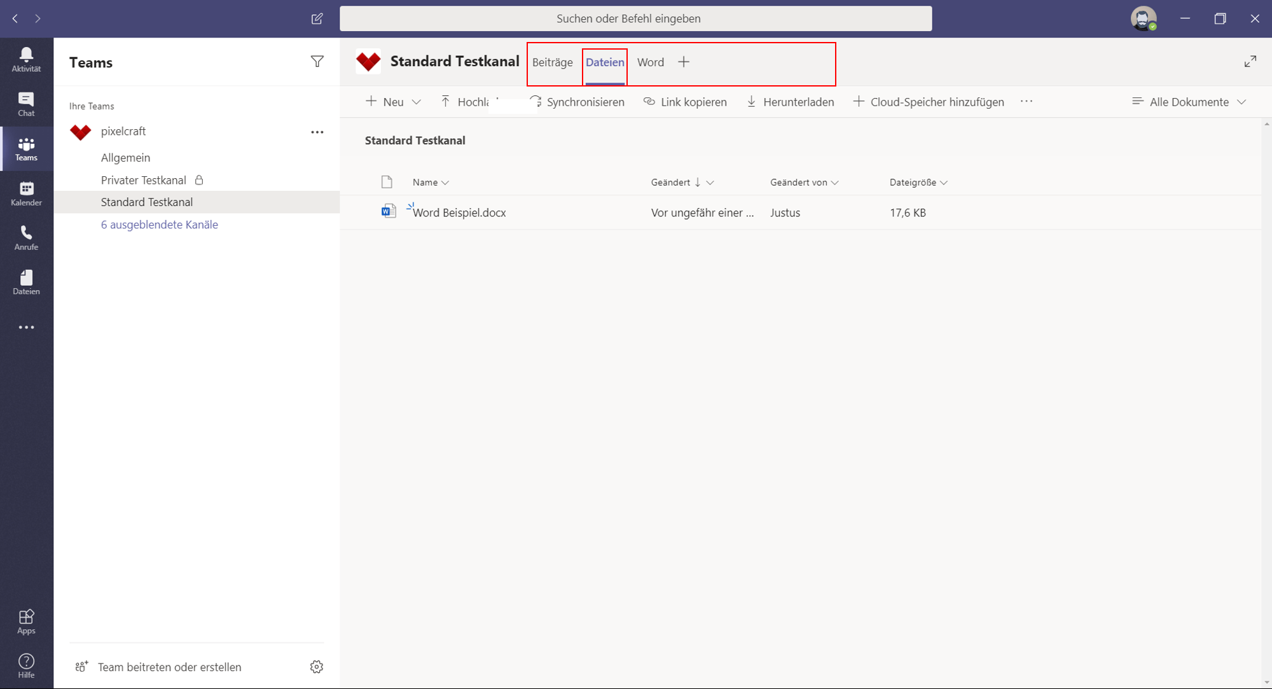
Task: Switch to the Word tab
Action: coord(651,62)
